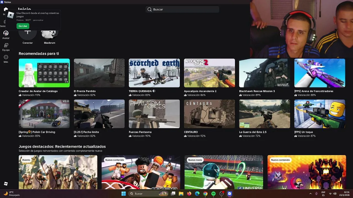Click the Apocalipsis Ascendente 2 title

click(x=200, y=91)
